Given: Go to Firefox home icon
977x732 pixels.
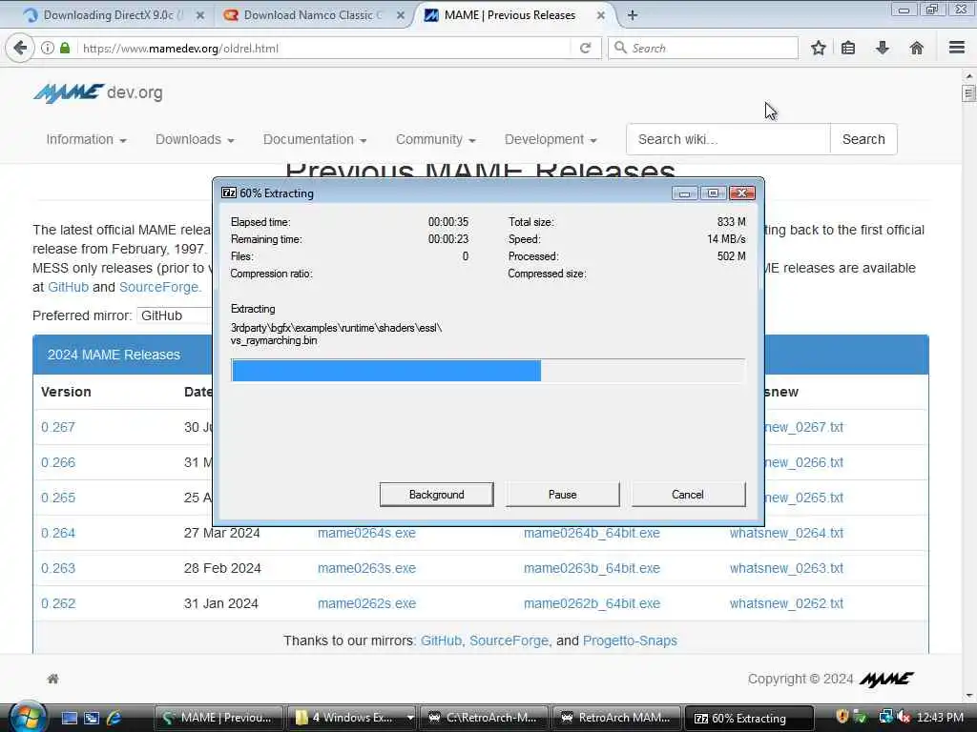Looking at the screenshot, I should [917, 48].
